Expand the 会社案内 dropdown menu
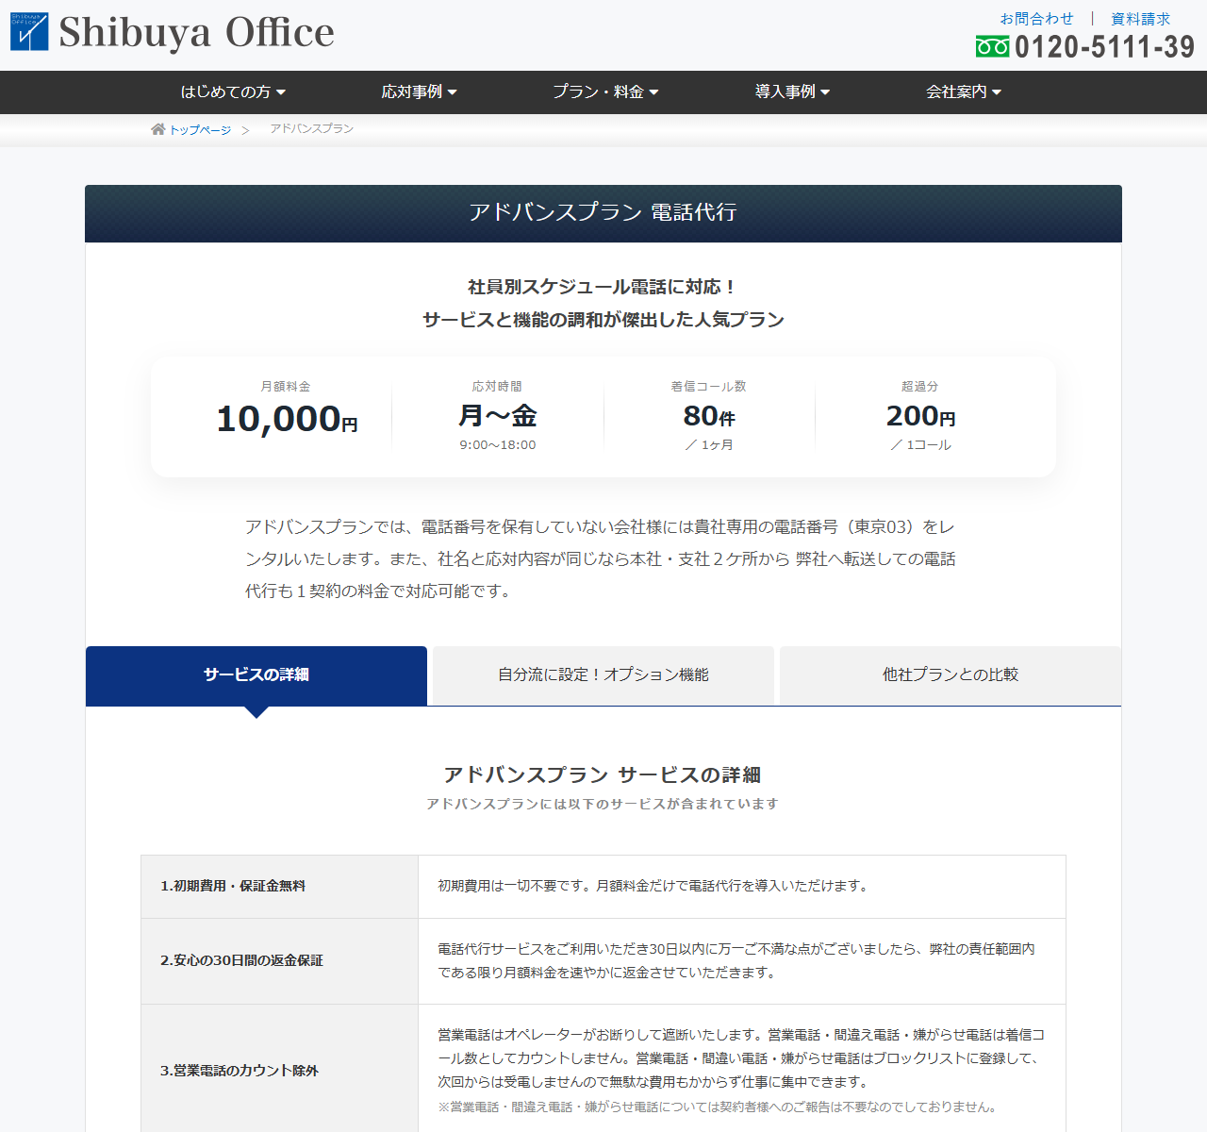Viewport: 1207px width, 1132px height. (964, 92)
